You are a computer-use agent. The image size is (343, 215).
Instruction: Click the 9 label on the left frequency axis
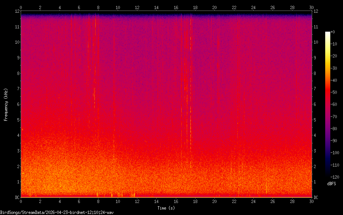coord(17,58)
